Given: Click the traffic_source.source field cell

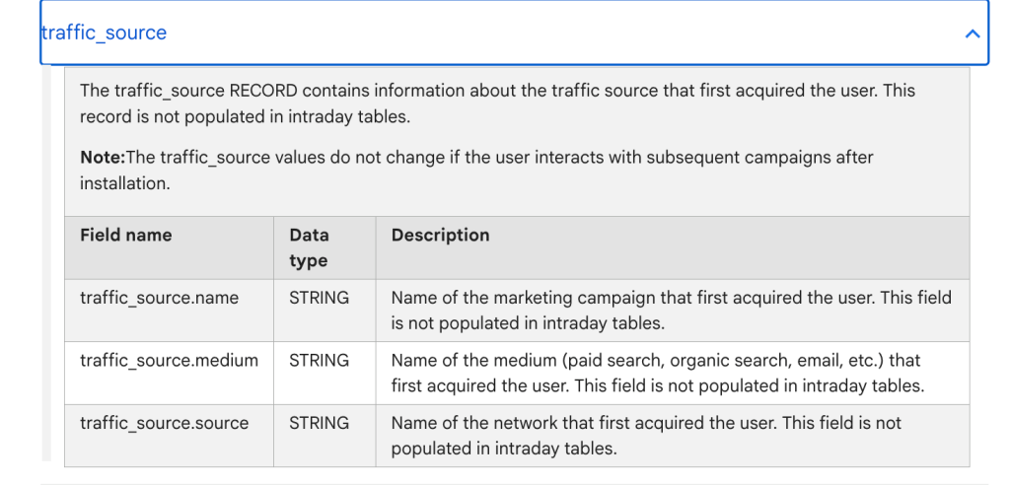Looking at the screenshot, I should (x=164, y=424).
